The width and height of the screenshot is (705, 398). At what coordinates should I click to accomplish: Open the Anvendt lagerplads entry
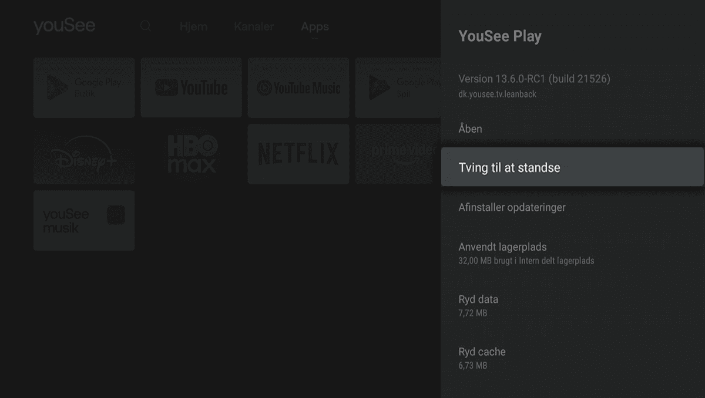pyautogui.click(x=526, y=252)
